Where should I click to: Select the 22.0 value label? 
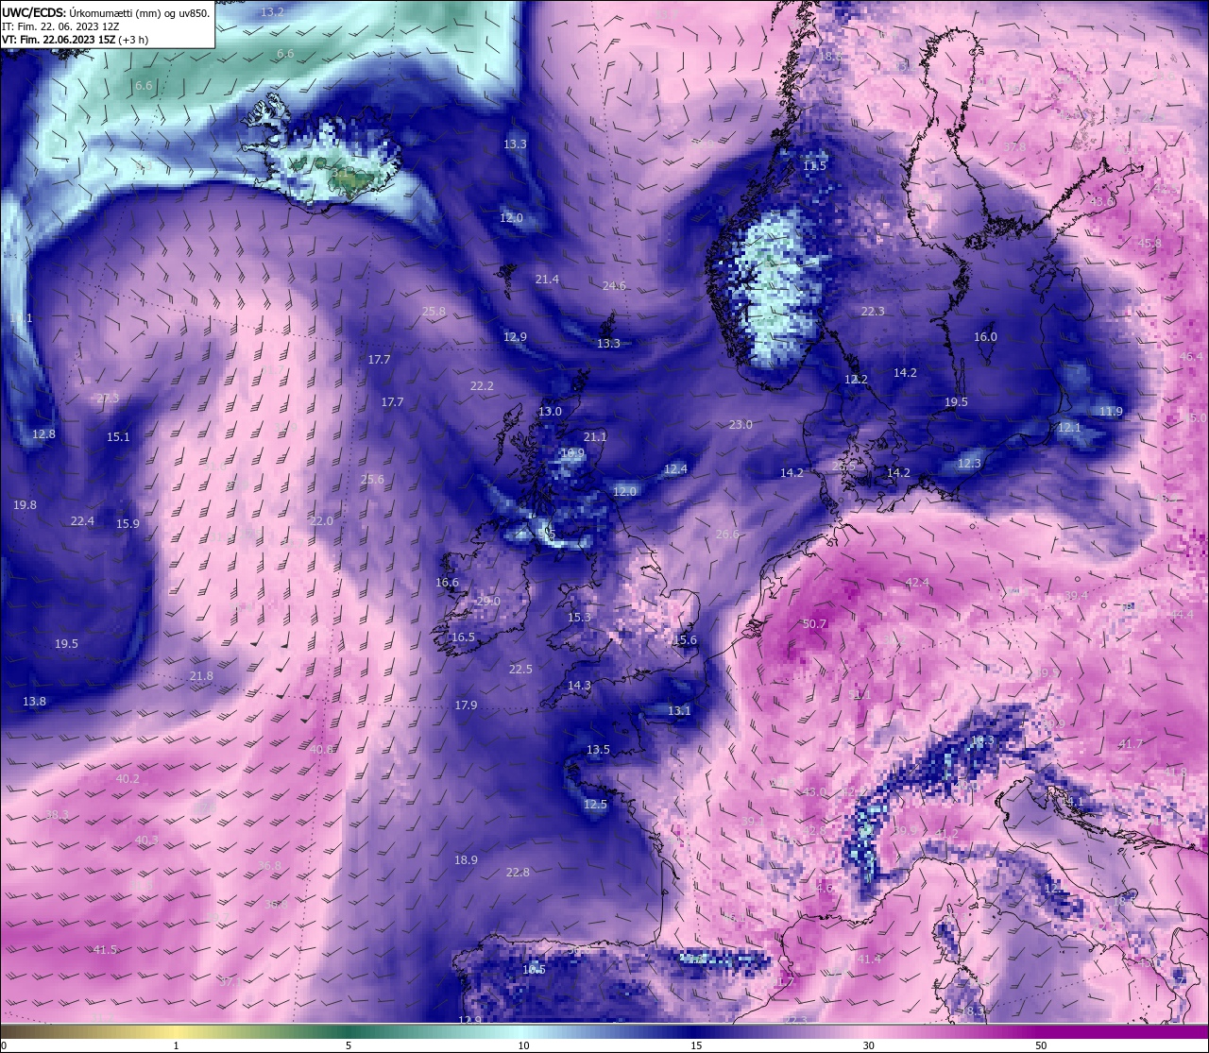321,521
